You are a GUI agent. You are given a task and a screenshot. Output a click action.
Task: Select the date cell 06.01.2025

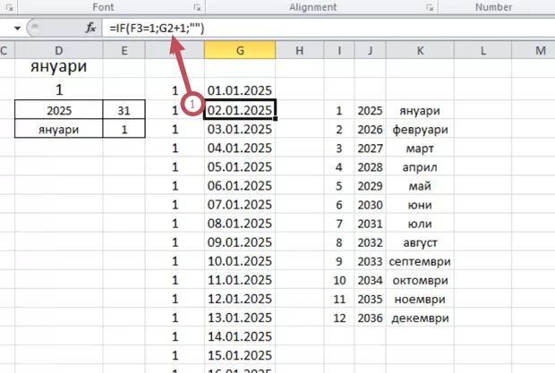click(x=240, y=185)
